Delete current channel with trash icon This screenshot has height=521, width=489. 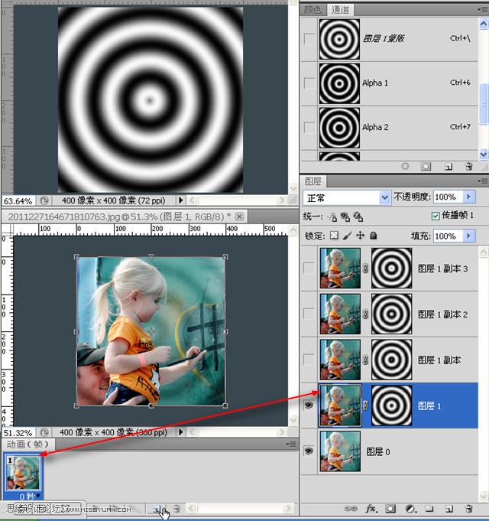(469, 166)
